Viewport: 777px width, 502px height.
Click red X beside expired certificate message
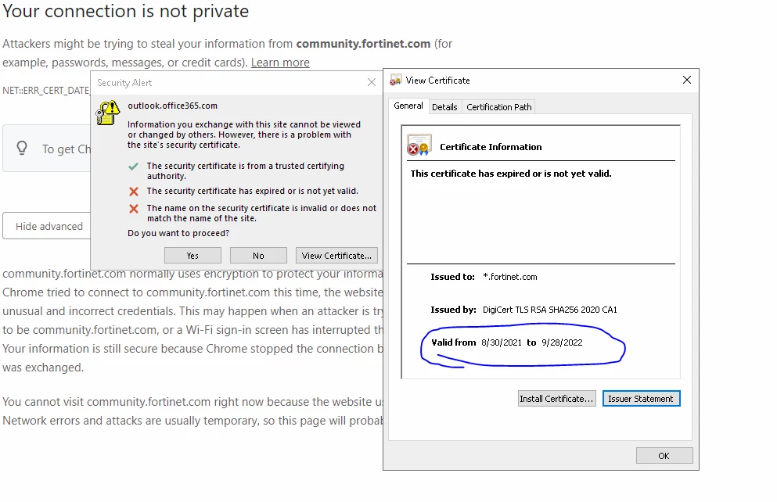pos(134,191)
